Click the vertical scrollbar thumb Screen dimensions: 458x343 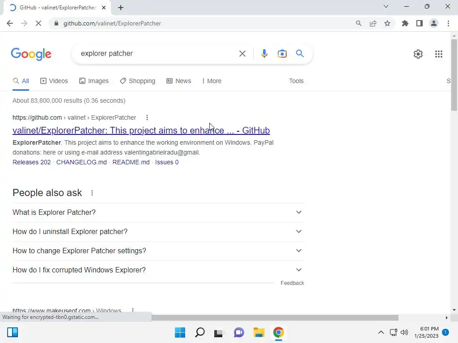coord(454,75)
